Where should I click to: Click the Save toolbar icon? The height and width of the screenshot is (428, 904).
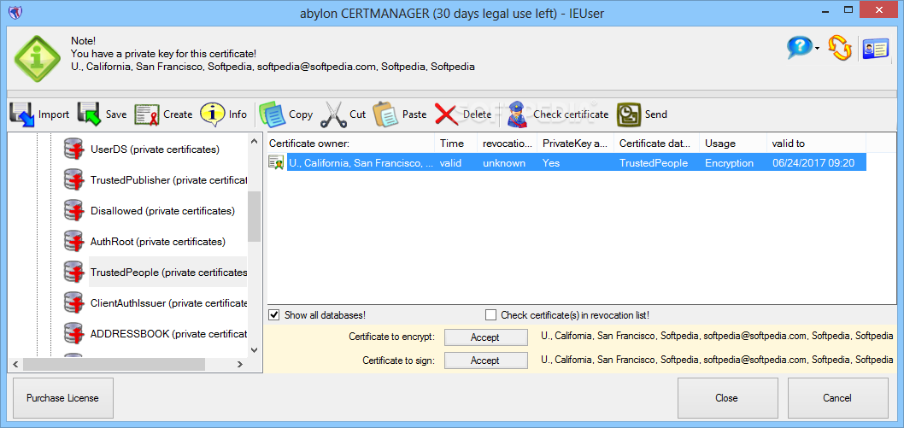click(90, 114)
